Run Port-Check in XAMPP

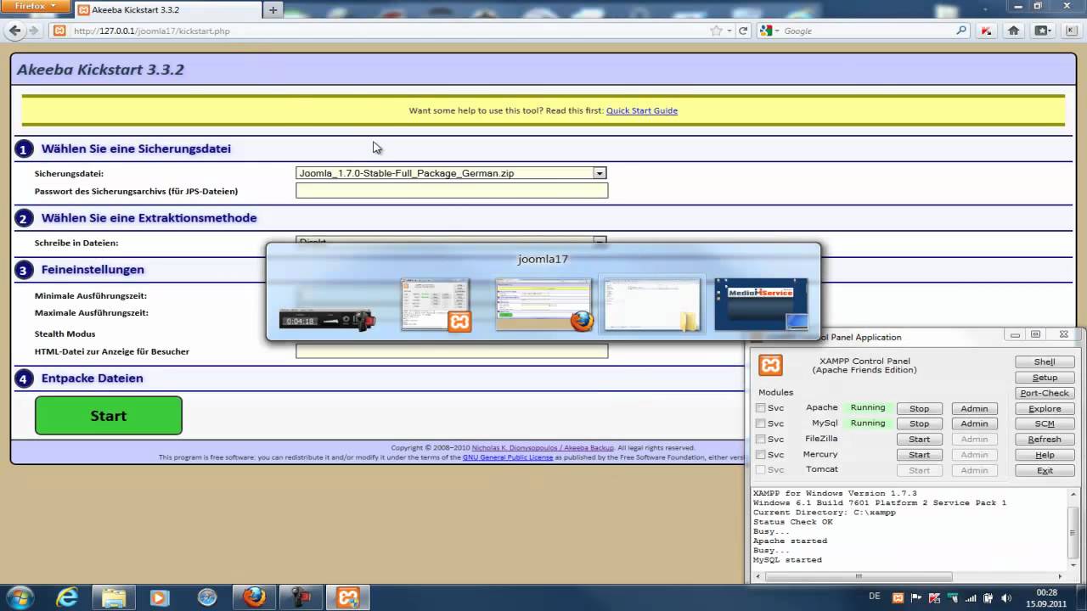coord(1045,393)
